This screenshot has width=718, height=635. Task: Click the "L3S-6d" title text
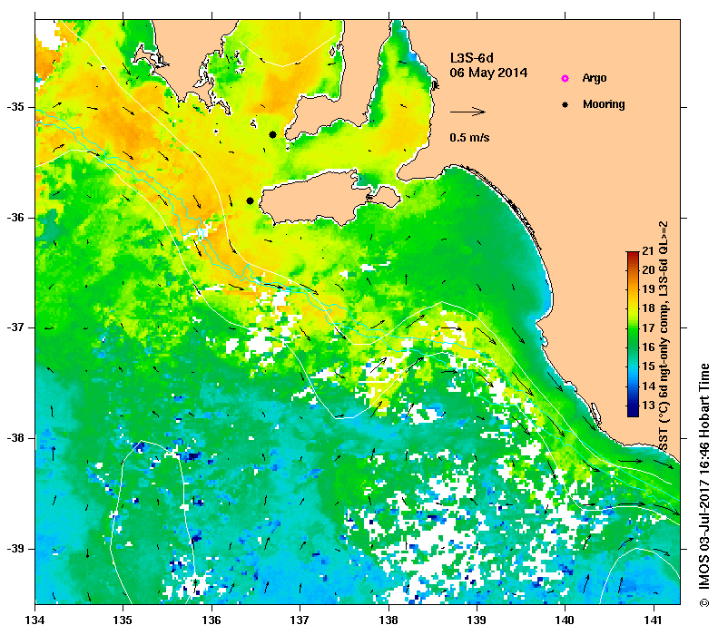[x=471, y=58]
